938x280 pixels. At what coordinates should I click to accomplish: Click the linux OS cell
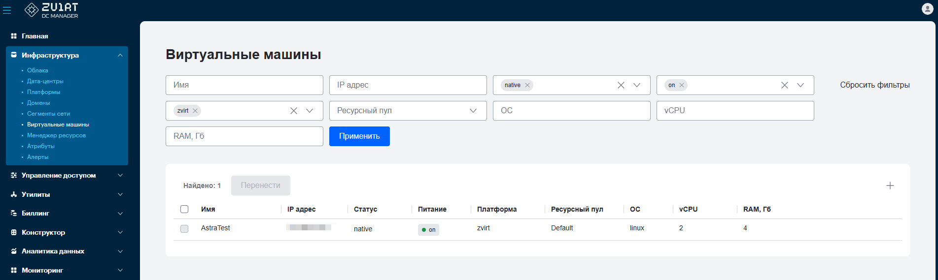[x=637, y=228]
